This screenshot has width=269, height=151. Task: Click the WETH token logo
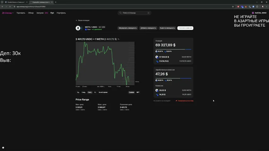tap(78, 28)
